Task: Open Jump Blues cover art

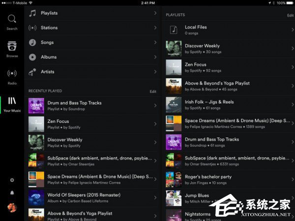Action: (174, 198)
